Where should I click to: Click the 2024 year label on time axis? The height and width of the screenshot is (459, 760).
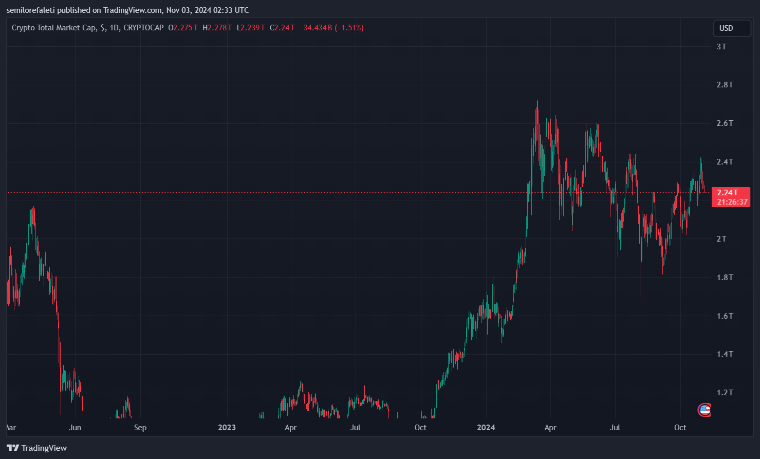click(486, 428)
